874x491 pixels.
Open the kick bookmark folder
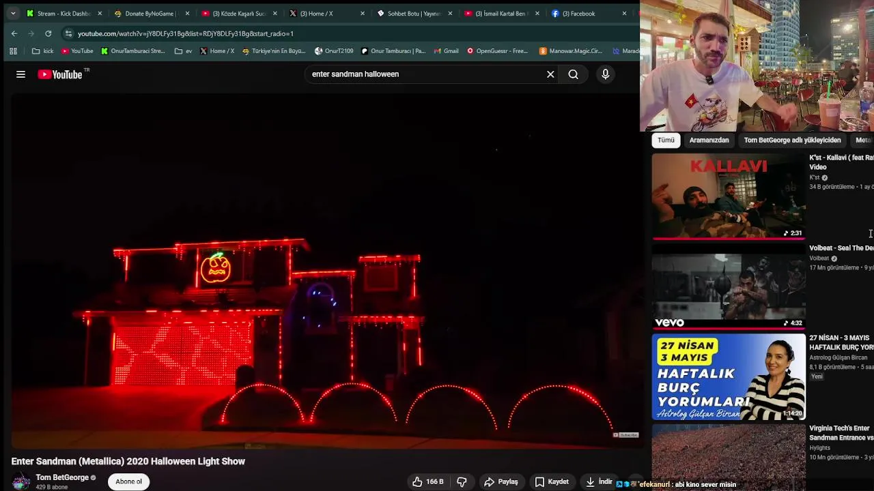42,51
